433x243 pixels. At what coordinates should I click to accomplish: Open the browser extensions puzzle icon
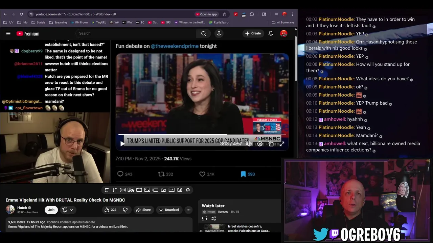click(252, 14)
